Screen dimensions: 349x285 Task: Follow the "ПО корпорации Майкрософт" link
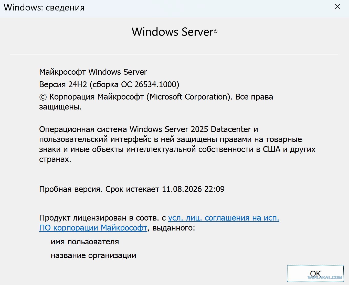point(93,228)
